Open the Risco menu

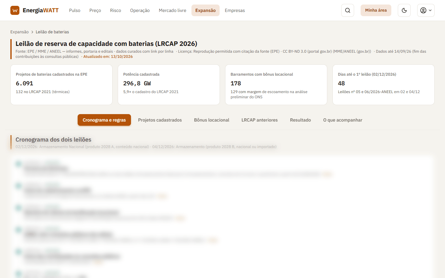click(115, 10)
